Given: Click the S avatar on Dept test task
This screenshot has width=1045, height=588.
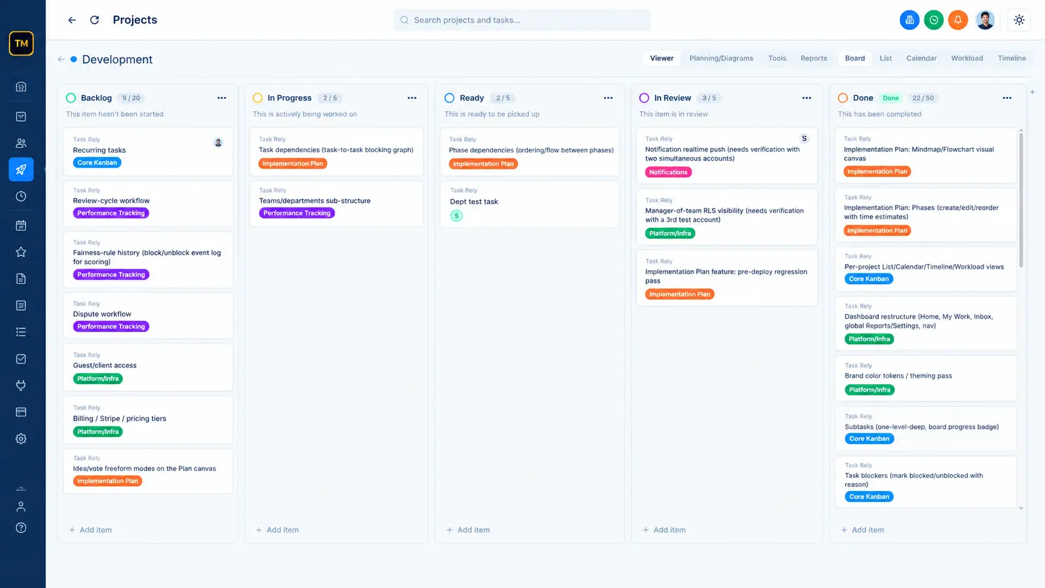Looking at the screenshot, I should (x=457, y=216).
